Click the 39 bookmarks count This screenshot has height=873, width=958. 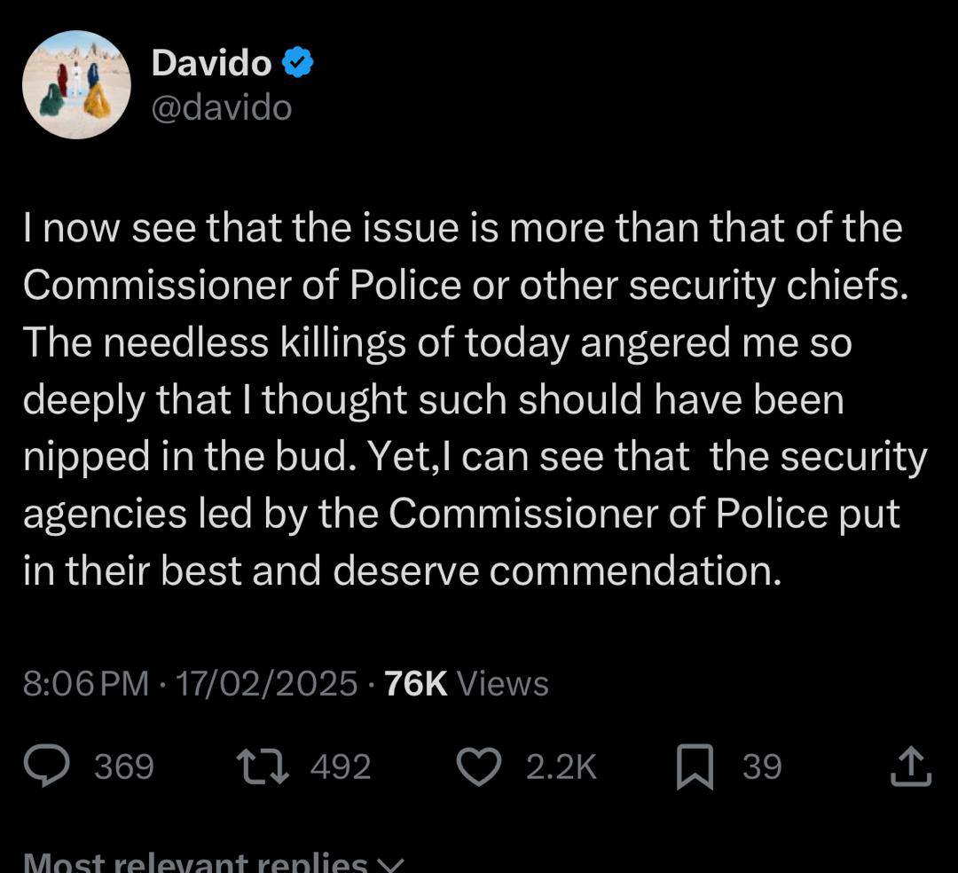point(762,767)
